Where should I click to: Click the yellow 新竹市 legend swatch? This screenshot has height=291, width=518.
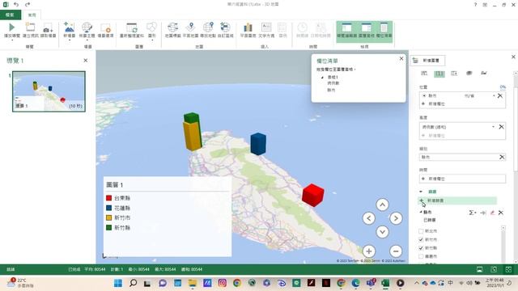point(108,217)
